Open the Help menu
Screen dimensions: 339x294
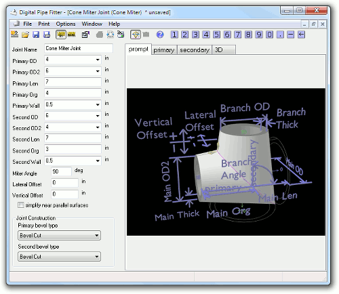114,24
